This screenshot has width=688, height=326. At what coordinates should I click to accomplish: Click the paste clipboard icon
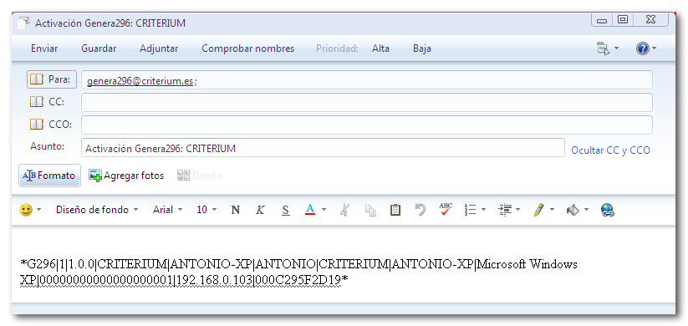pos(395,210)
